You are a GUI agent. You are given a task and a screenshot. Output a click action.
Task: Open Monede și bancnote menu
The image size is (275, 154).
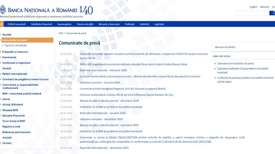(x=109, y=24)
